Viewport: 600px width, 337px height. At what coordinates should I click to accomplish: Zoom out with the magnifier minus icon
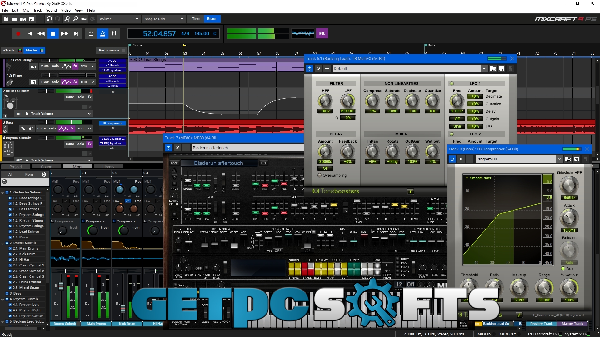75,19
